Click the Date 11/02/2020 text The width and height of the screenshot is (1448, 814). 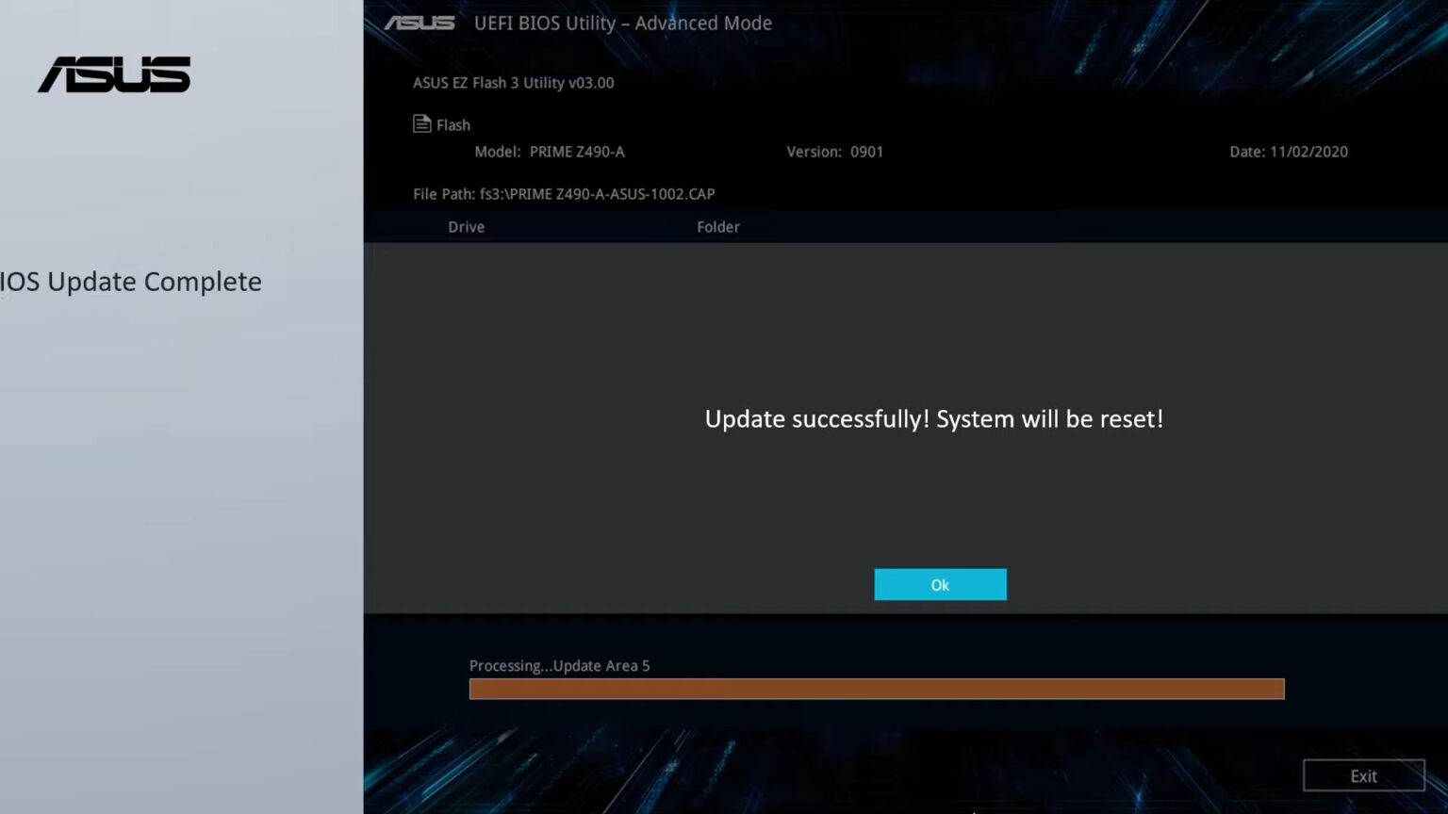(1289, 152)
